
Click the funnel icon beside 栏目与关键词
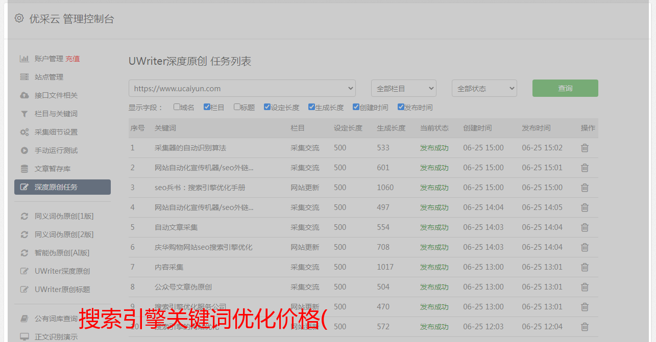(24, 114)
